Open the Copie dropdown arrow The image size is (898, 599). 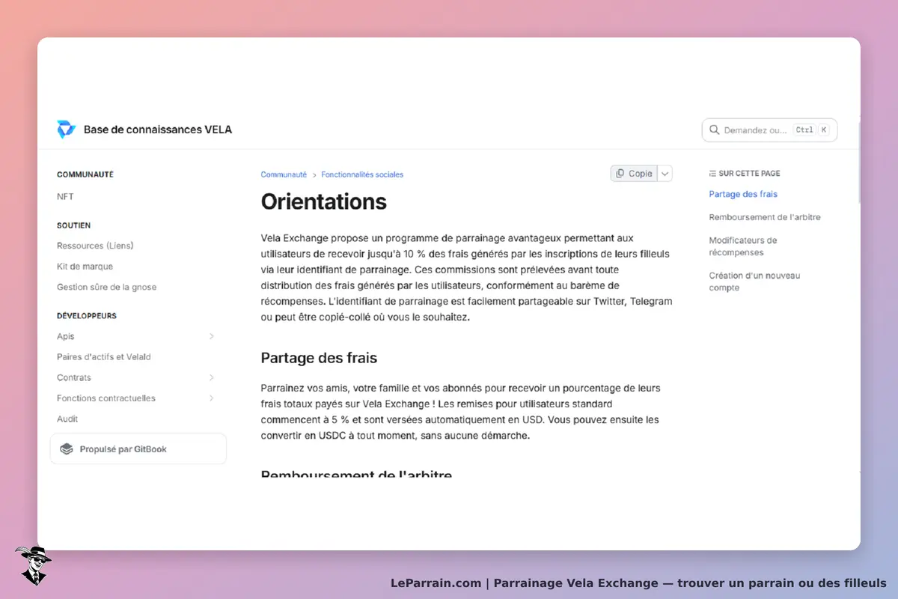pyautogui.click(x=665, y=174)
